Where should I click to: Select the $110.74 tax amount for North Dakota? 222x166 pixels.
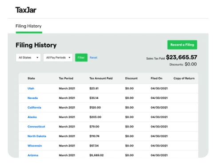pos(94,136)
